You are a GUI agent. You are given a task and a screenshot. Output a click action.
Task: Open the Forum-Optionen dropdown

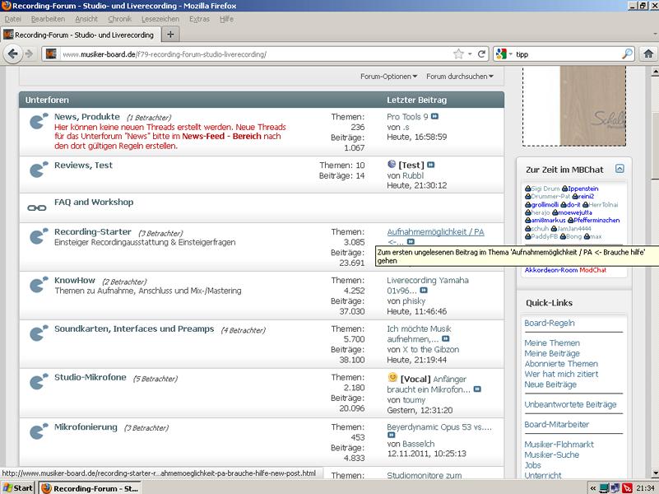coord(389,76)
